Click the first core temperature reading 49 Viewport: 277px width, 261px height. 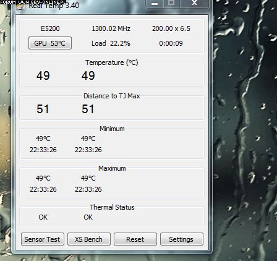coord(43,75)
